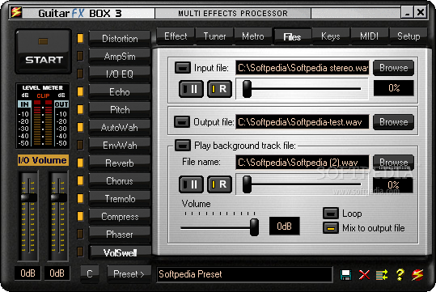The height and width of the screenshot is (292, 436).
Task: Switch to the Effect tab
Action: 176,36
